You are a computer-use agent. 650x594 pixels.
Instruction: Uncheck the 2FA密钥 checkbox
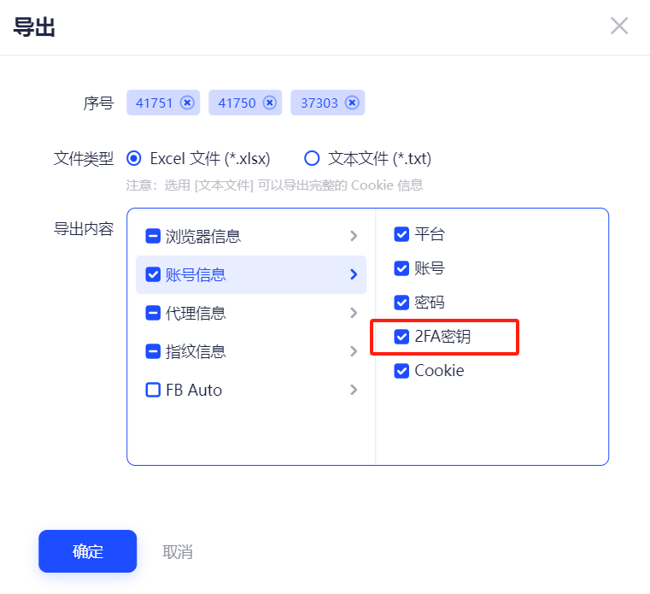coord(401,337)
